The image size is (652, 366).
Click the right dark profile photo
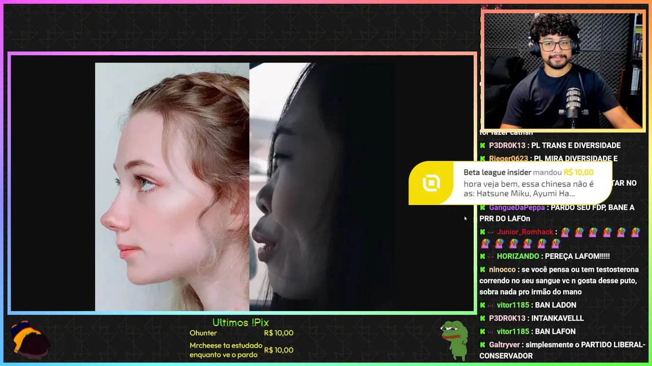pos(321,187)
